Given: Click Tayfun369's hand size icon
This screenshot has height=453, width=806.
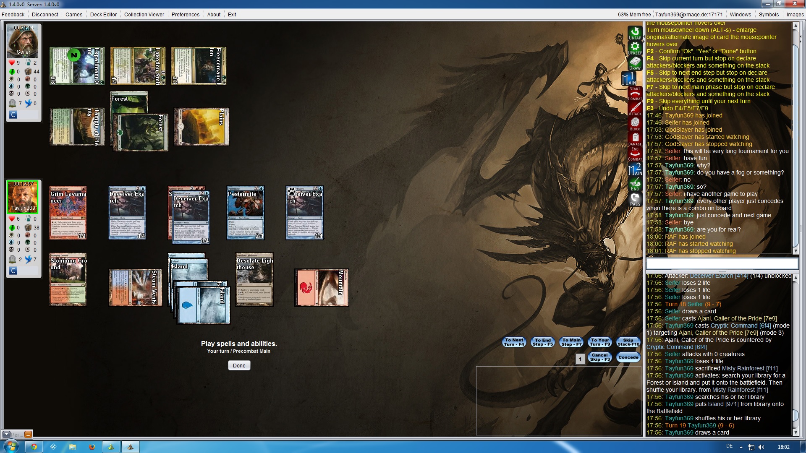Looking at the screenshot, I should point(28,219).
